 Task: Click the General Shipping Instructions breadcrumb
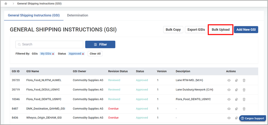point(39,4)
